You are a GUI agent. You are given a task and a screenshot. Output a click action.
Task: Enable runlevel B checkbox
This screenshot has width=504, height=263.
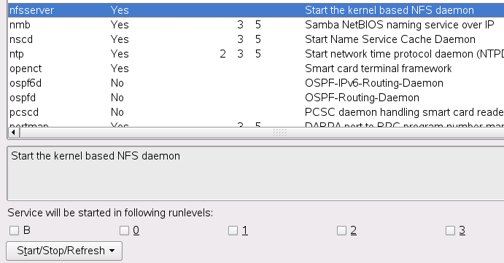tap(14, 230)
